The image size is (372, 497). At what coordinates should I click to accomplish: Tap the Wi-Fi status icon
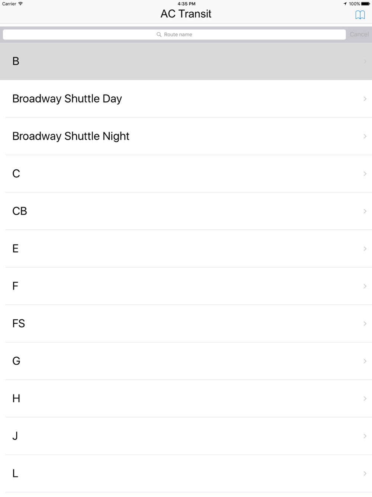(20, 4)
